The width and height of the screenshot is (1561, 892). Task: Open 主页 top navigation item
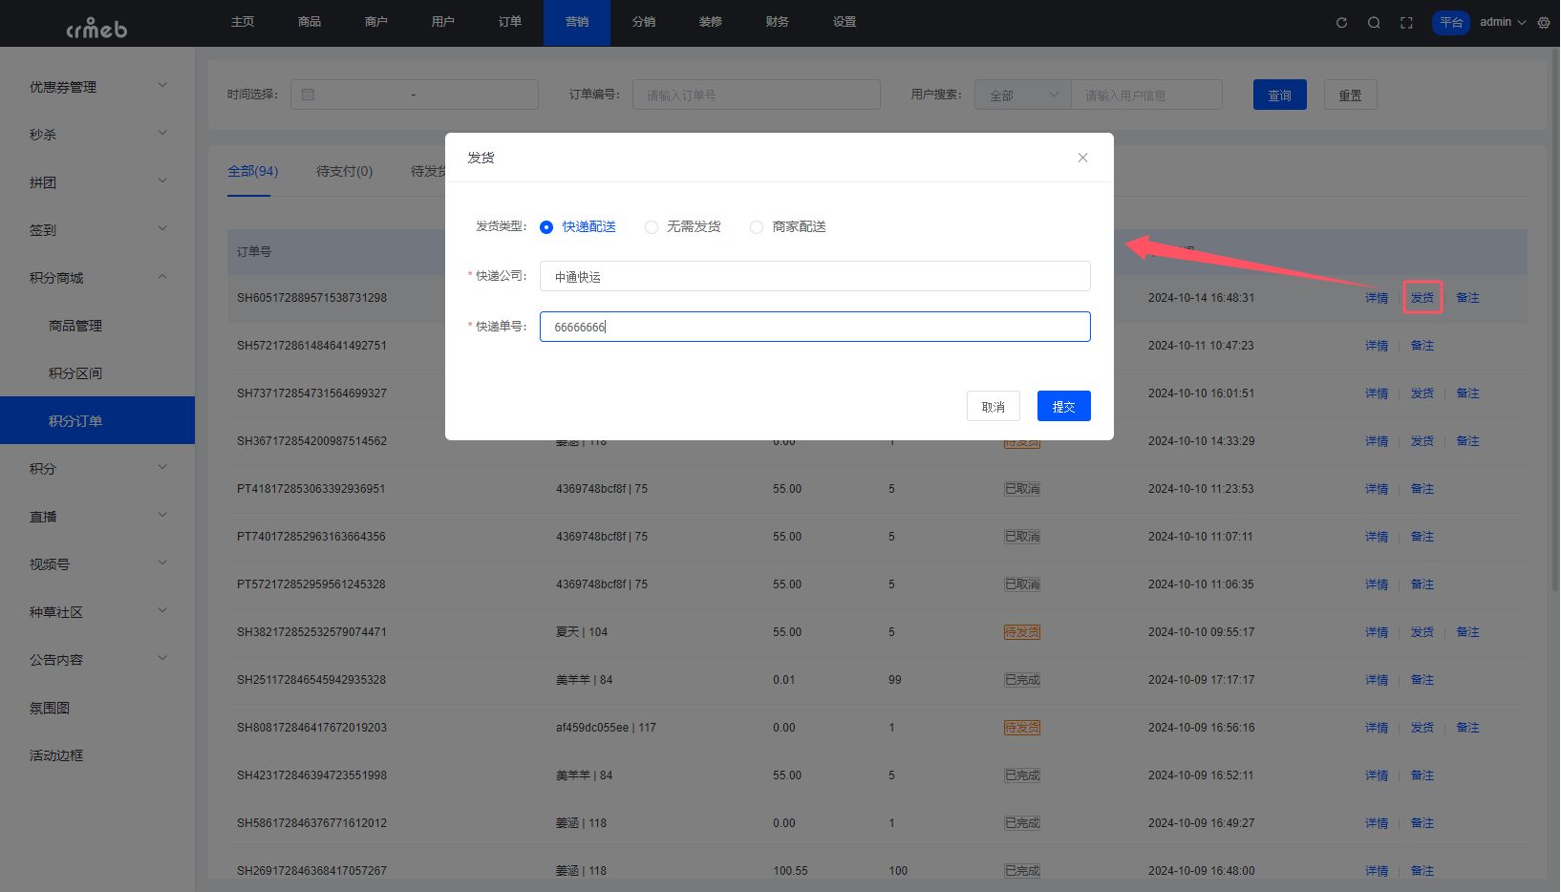point(243,22)
